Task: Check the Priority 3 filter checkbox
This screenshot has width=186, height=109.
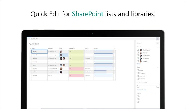Action: click(x=138, y=102)
